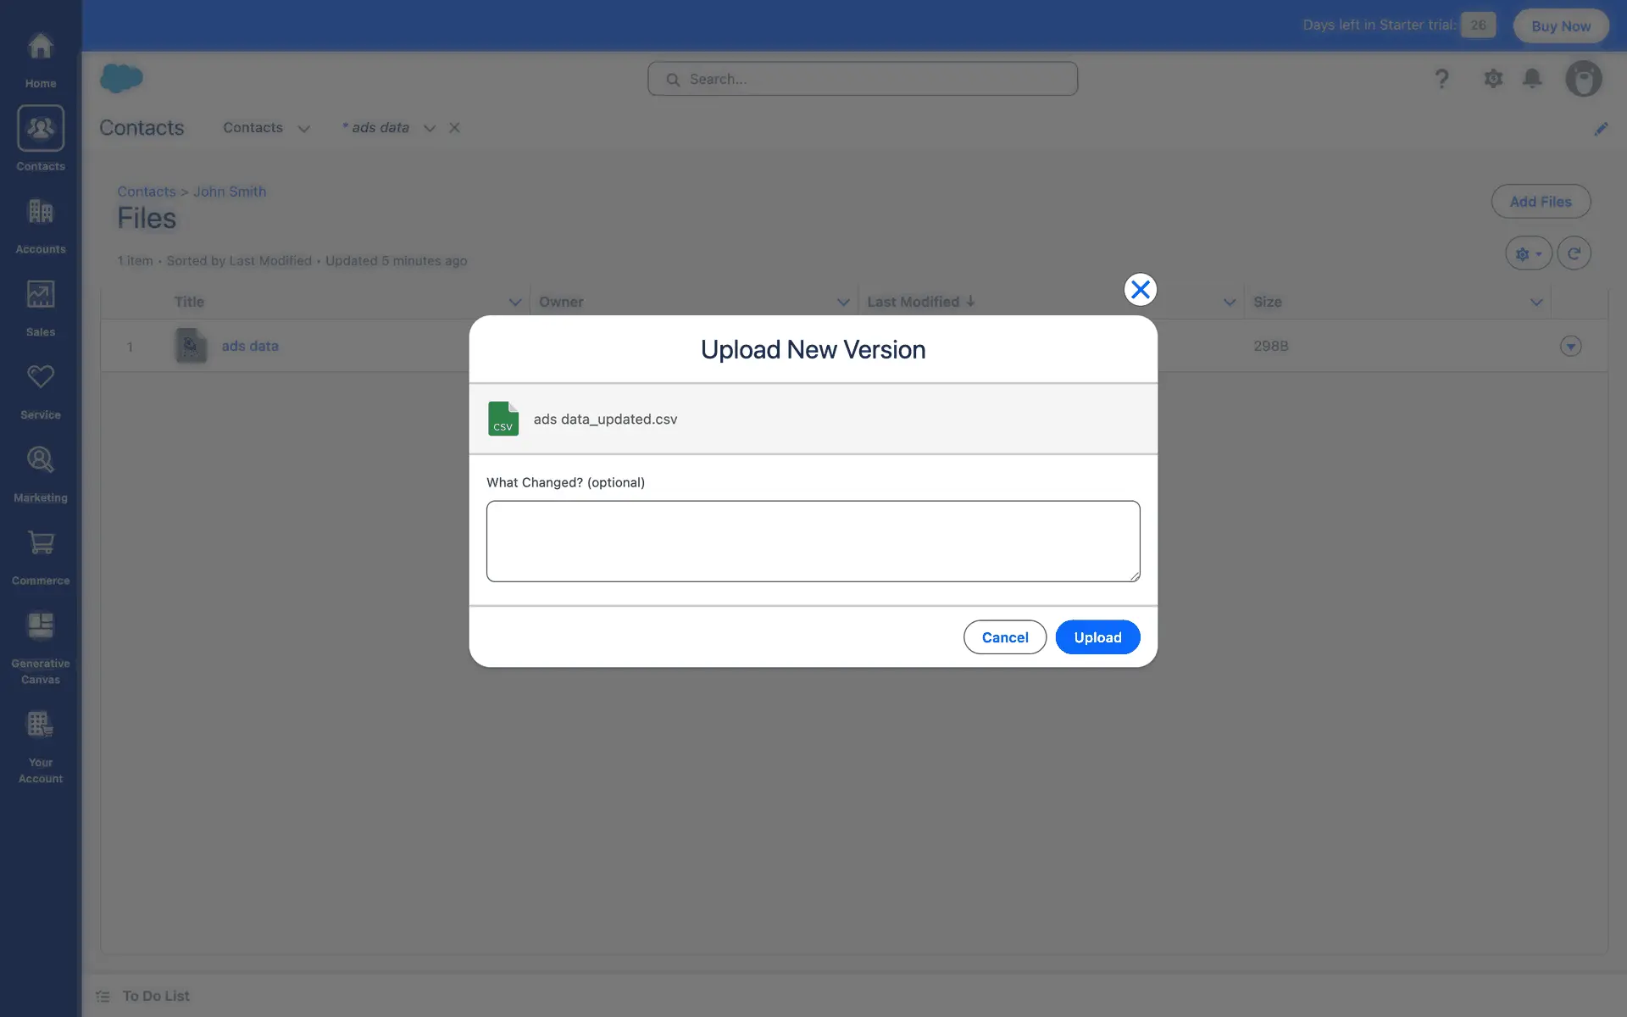Click the What Changed text area
Viewport: 1627px width, 1017px height.
(x=813, y=541)
